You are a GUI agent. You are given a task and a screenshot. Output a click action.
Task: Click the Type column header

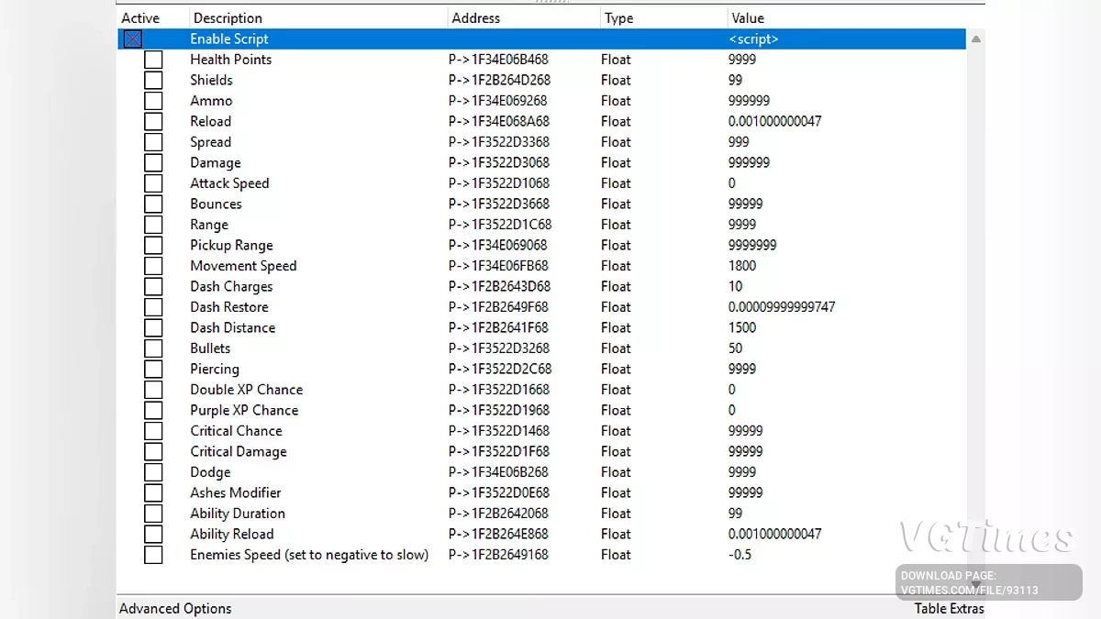(x=618, y=18)
